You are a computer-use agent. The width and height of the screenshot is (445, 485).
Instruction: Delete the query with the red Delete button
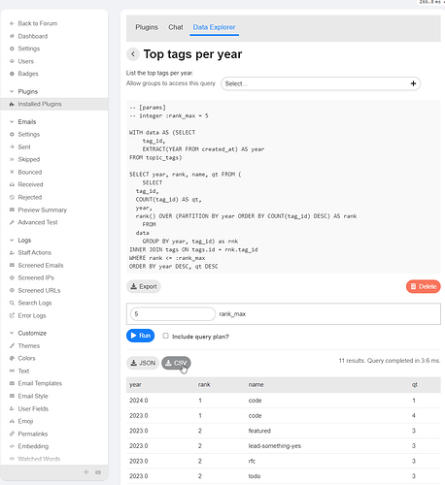423,286
